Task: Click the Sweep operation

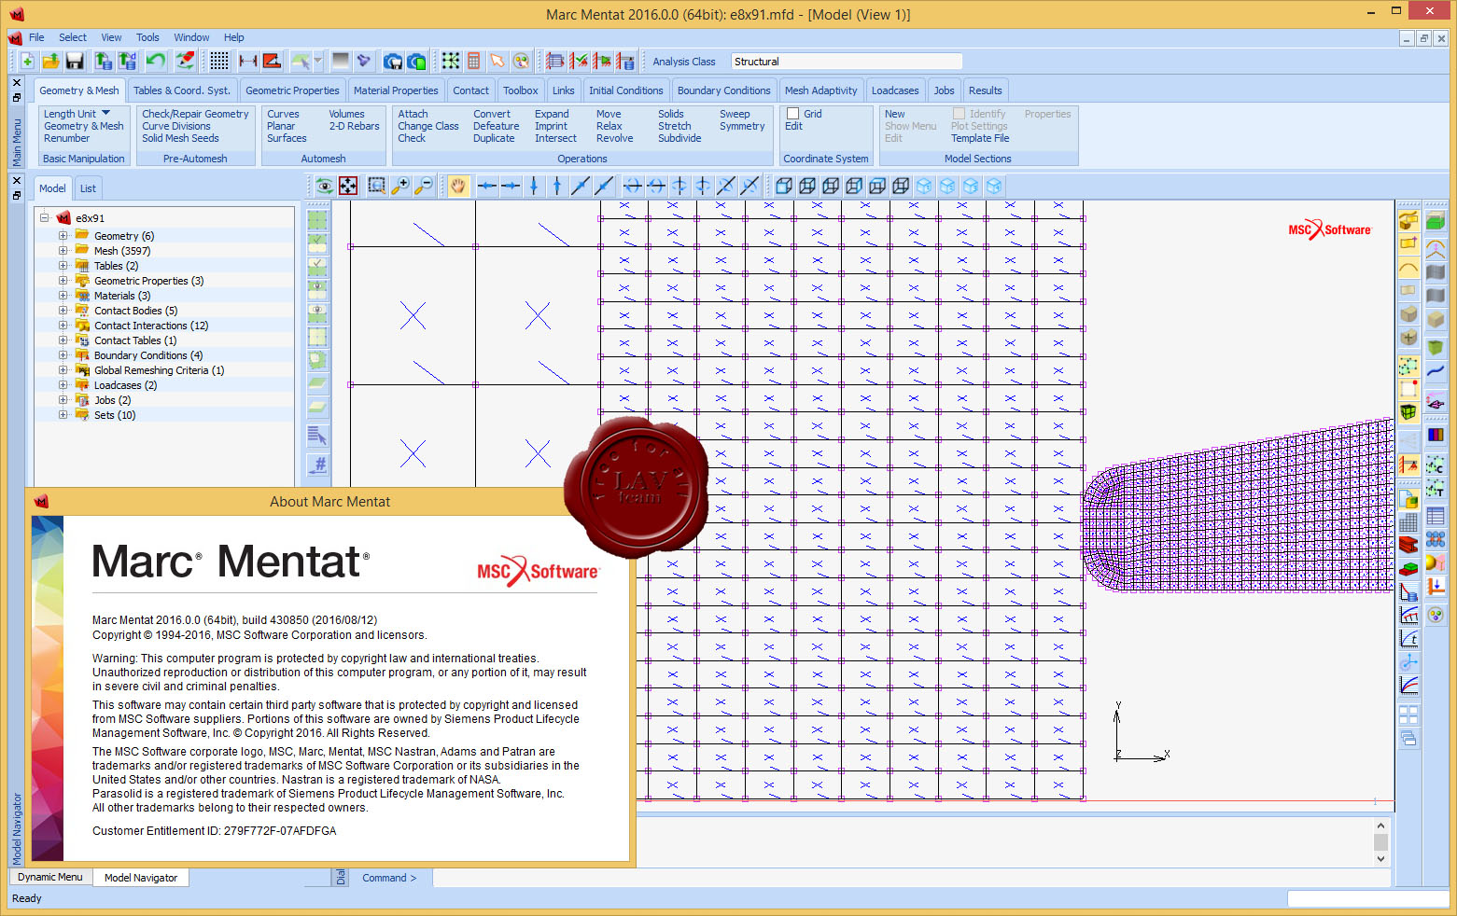Action: (x=735, y=114)
